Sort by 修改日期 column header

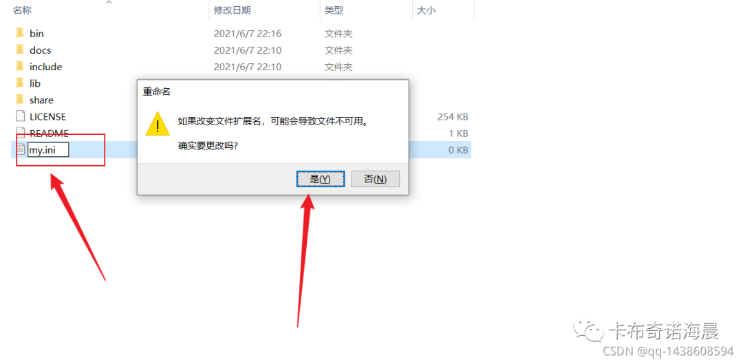[x=233, y=10]
